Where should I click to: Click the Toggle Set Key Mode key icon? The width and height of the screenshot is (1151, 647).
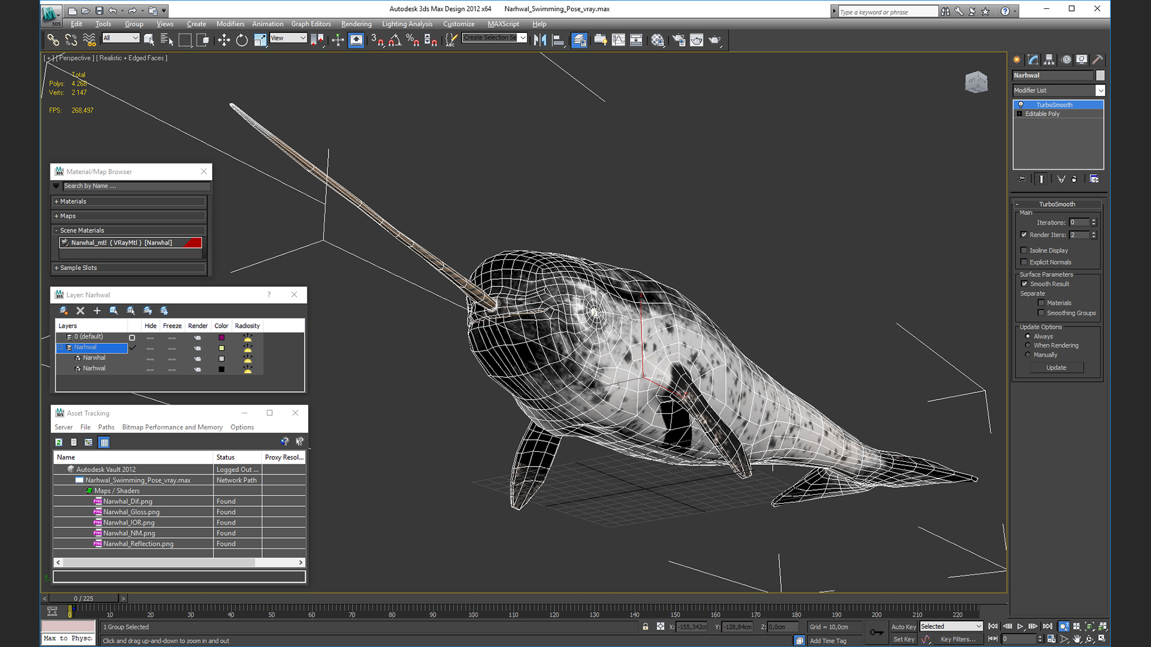click(x=876, y=632)
